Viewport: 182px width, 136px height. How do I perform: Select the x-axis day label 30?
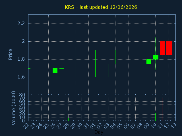[x=80, y=126]
